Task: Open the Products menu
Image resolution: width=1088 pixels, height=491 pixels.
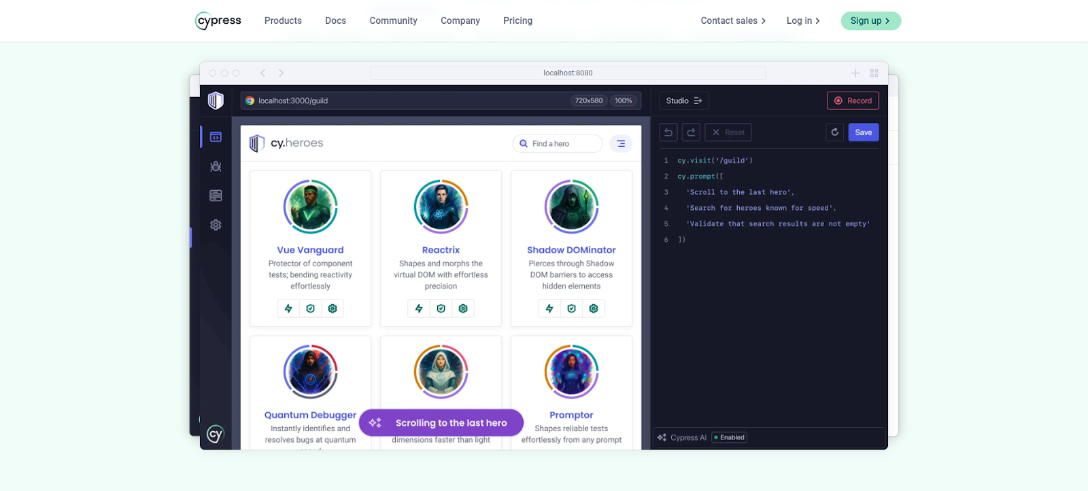Action: tap(283, 21)
